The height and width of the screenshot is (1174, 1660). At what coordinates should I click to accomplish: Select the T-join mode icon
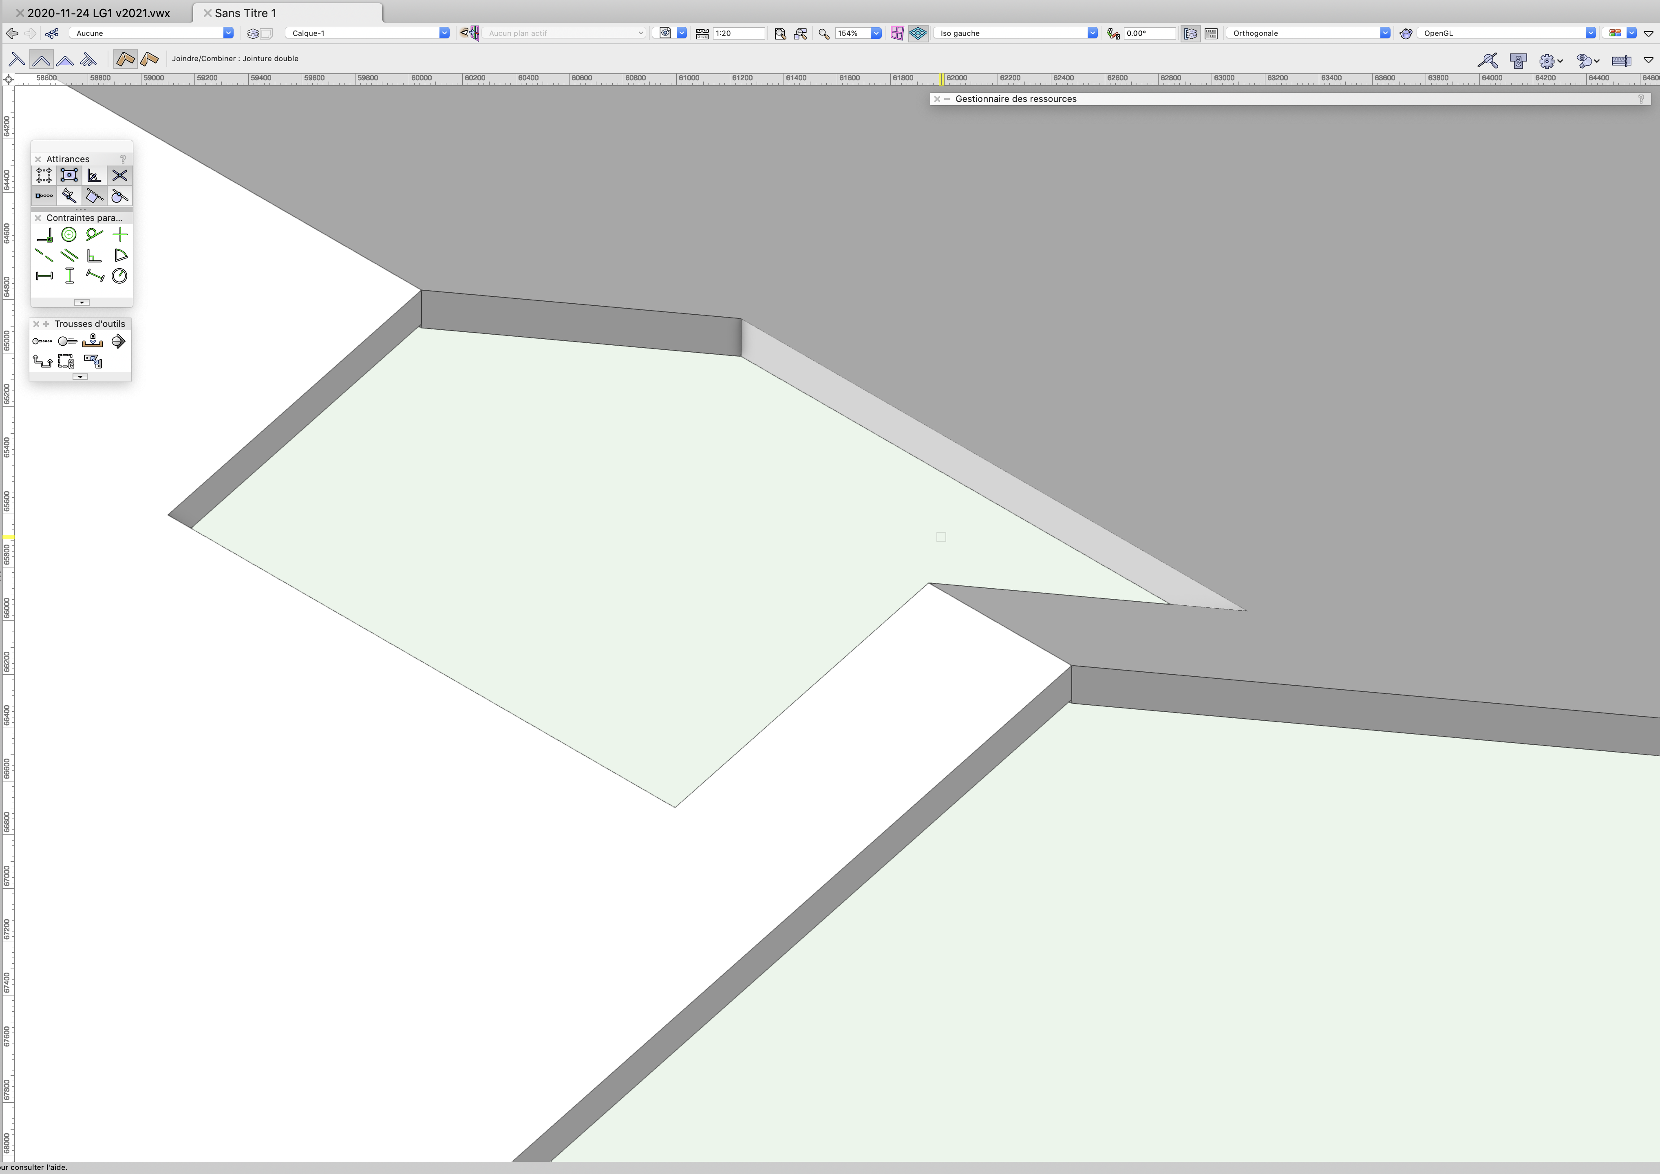(17, 59)
